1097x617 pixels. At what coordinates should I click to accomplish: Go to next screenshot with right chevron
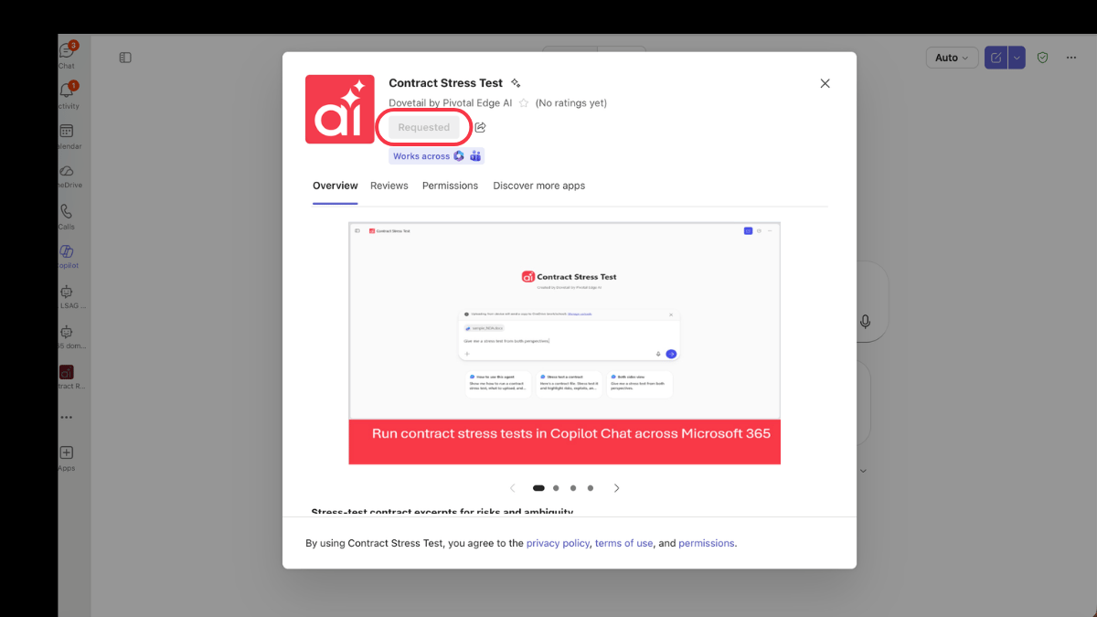point(617,488)
